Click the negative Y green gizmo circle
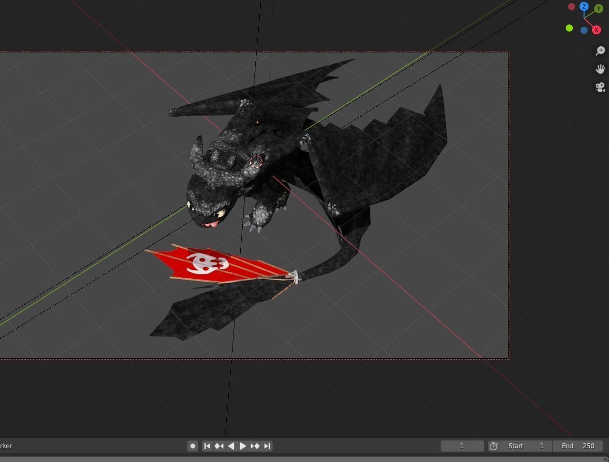 pos(569,29)
